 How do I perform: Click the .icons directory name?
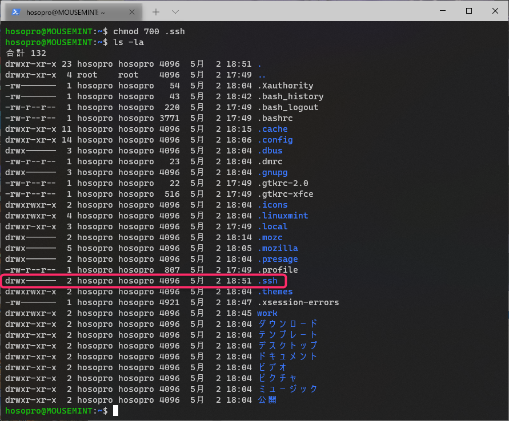(272, 205)
